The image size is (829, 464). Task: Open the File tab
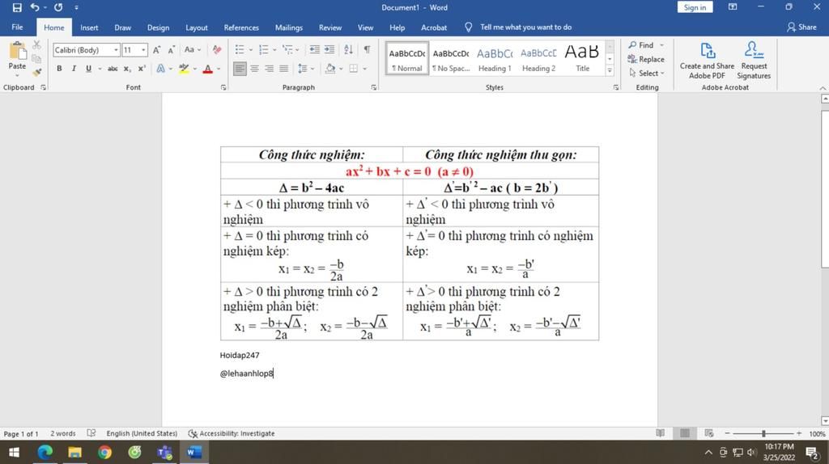point(17,27)
